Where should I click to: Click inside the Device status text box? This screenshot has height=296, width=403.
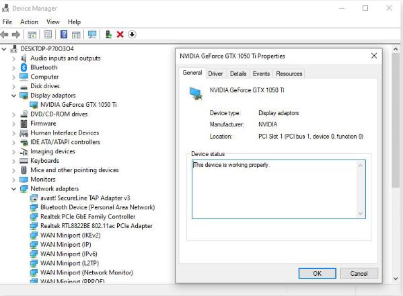click(279, 189)
